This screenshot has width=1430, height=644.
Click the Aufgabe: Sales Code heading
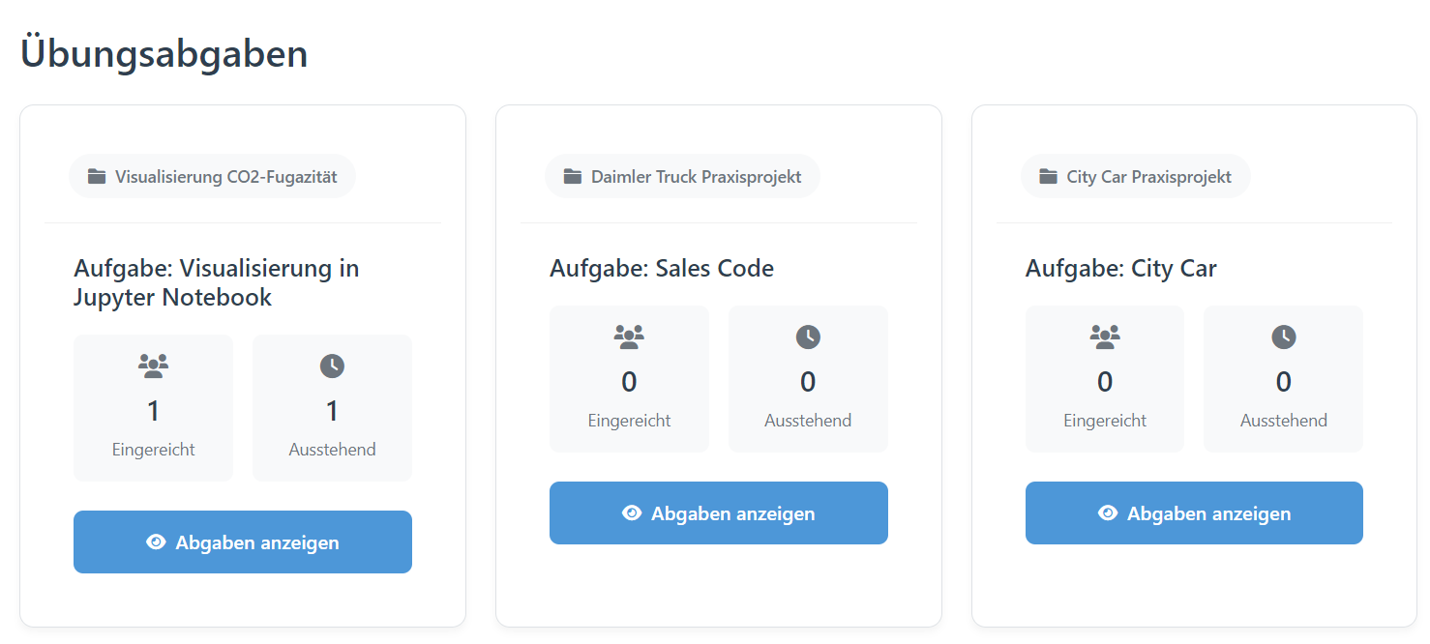tap(662, 268)
